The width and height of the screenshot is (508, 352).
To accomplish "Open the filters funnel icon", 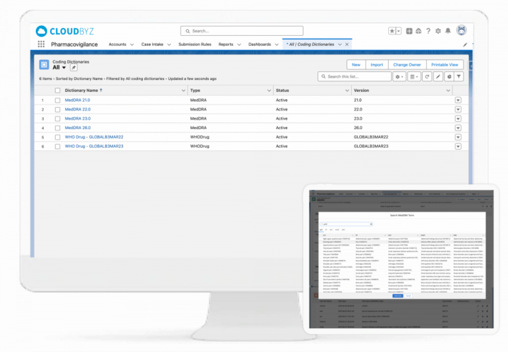I will click(x=459, y=77).
